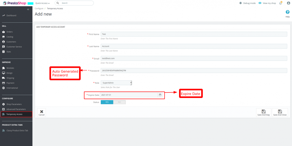Open the Role SuperAdmin dropdown
Viewport: 292px width, 146px height.
(117, 83)
